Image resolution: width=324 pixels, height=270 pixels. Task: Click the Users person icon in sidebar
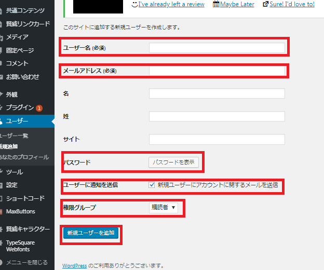tap(2, 122)
